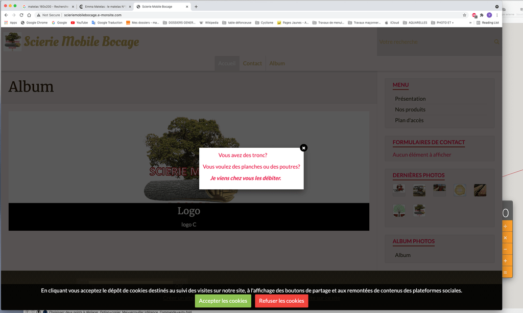The height and width of the screenshot is (313, 523).
Task: Click the calculator divide key behind the browser
Action: click(x=507, y=227)
